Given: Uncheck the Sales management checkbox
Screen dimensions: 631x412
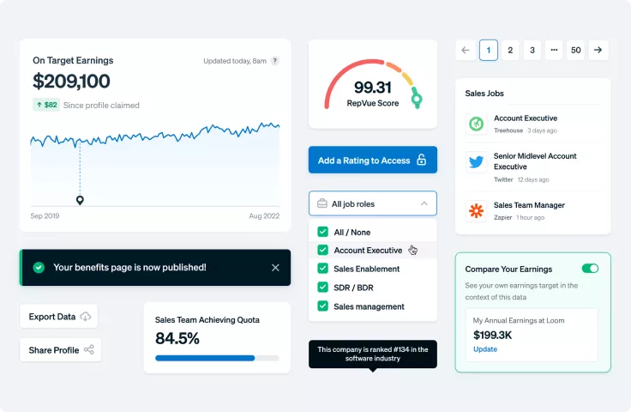Looking at the screenshot, I should (322, 306).
